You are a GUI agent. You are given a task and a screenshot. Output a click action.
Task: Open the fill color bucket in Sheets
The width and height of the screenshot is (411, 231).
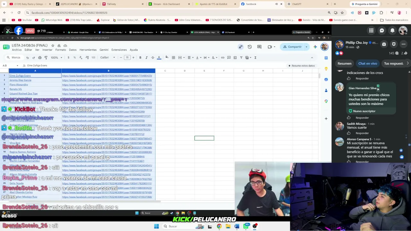[167, 58]
